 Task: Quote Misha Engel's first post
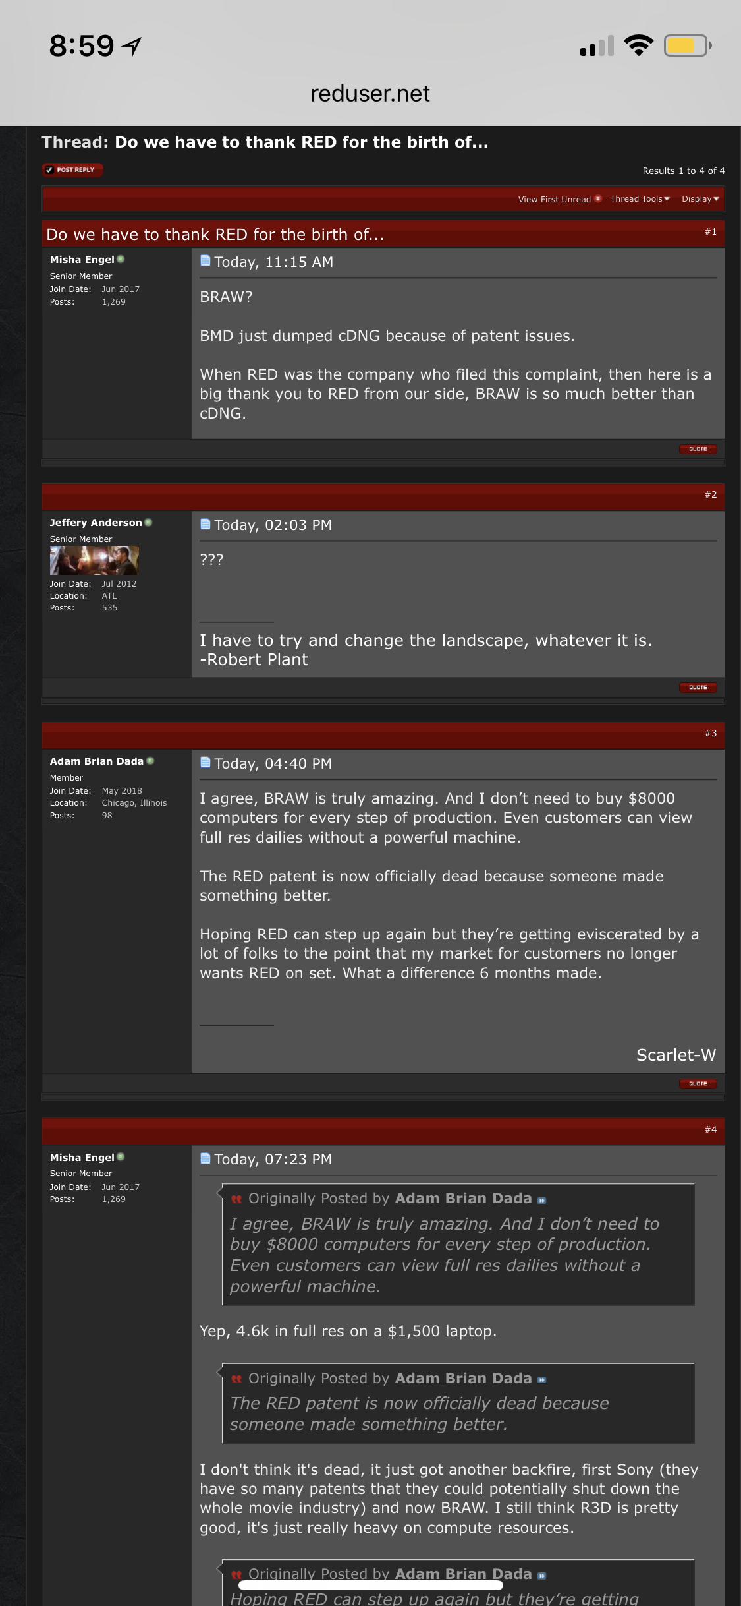click(698, 449)
